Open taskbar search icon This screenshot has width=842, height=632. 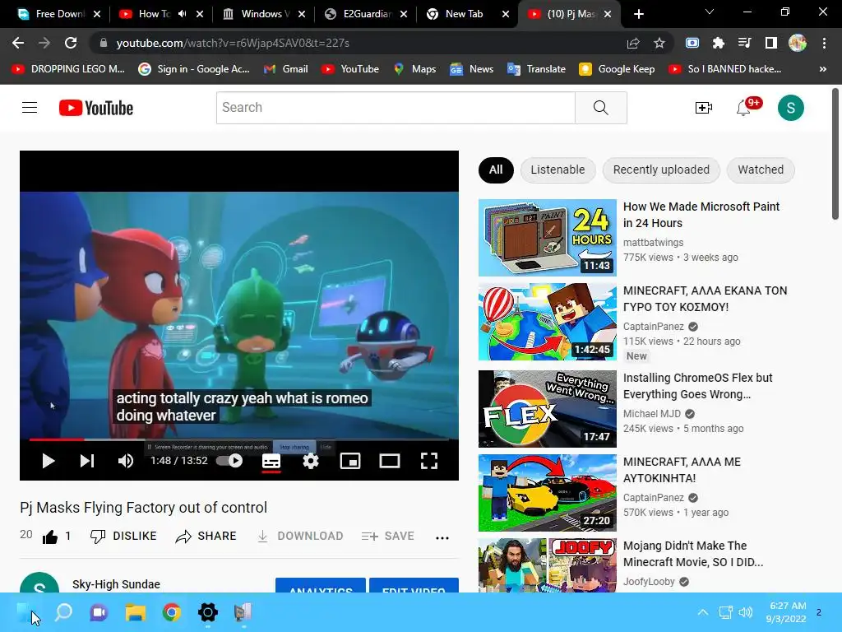click(63, 612)
